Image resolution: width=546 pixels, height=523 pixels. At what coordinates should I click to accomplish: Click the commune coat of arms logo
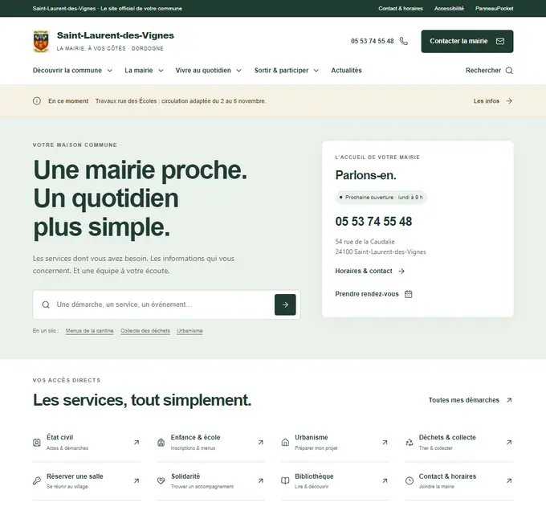(x=41, y=42)
